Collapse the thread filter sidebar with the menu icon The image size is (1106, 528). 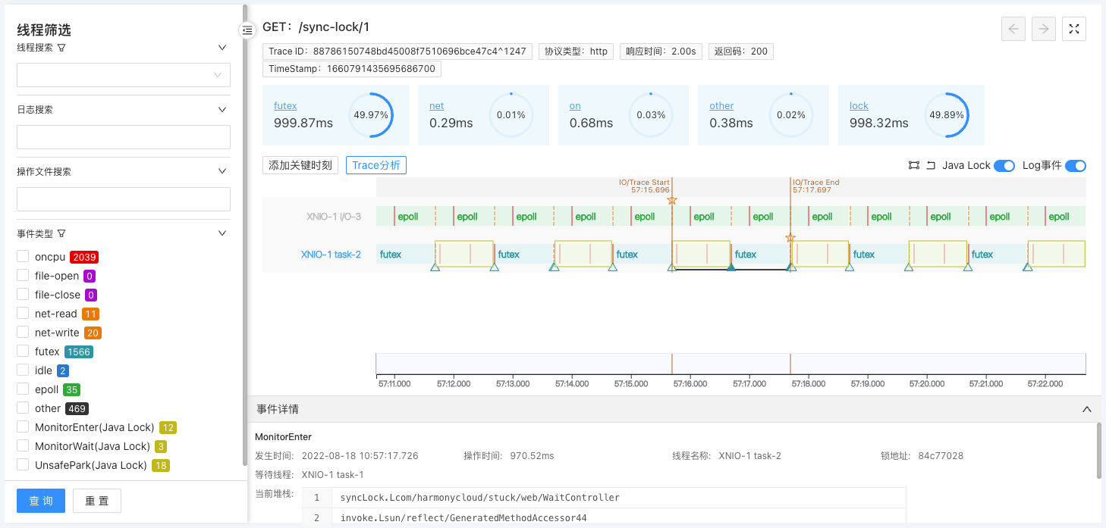pos(247,30)
